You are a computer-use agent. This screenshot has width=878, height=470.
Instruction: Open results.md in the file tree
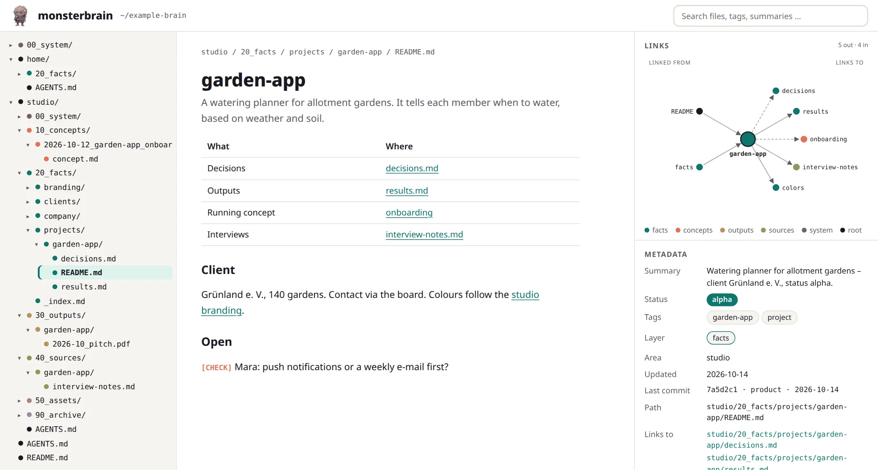pyautogui.click(x=84, y=287)
